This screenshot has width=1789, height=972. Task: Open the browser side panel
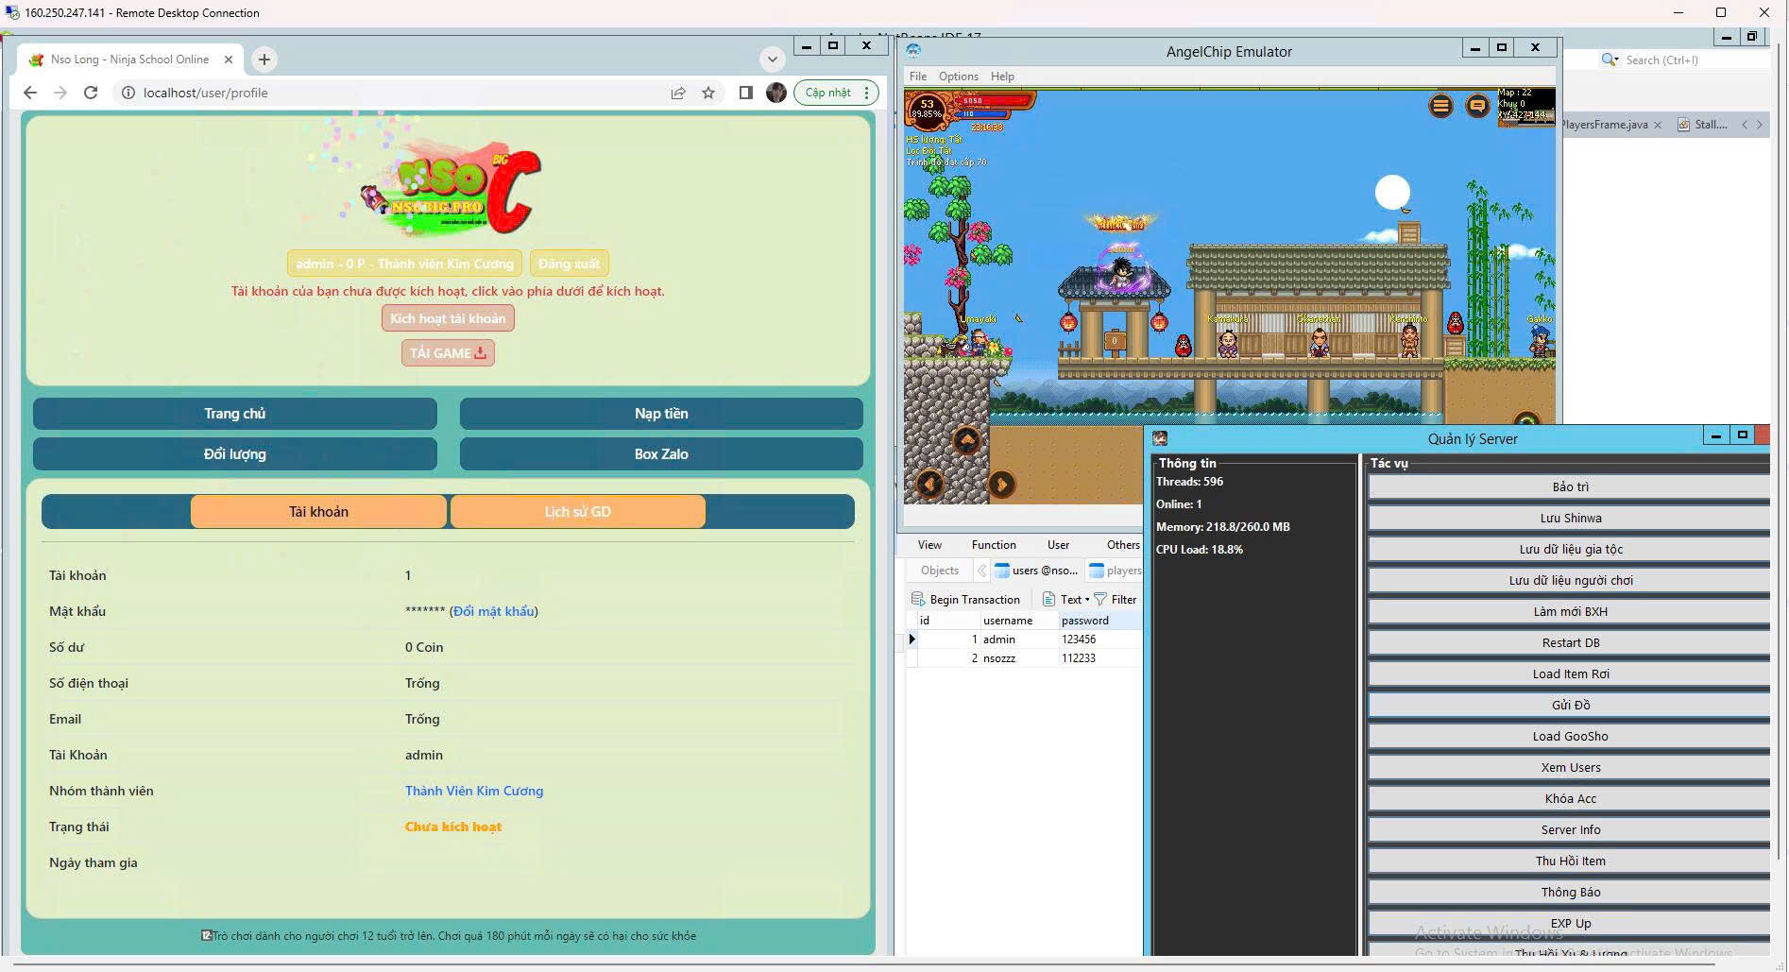745,93
